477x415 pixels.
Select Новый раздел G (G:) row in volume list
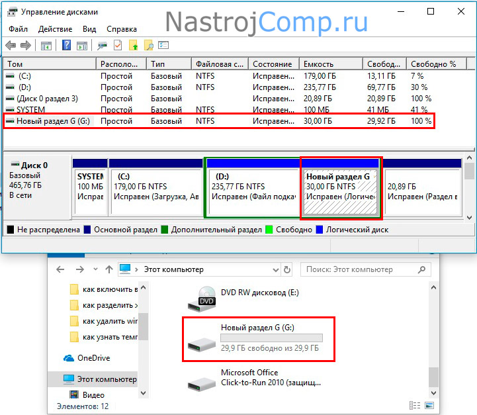[219, 121]
